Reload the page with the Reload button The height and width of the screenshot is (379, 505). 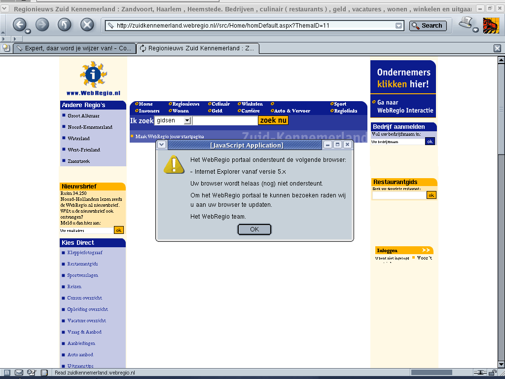click(x=65, y=25)
